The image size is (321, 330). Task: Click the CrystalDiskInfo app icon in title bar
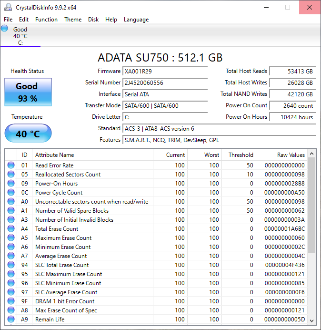coord(8,7)
